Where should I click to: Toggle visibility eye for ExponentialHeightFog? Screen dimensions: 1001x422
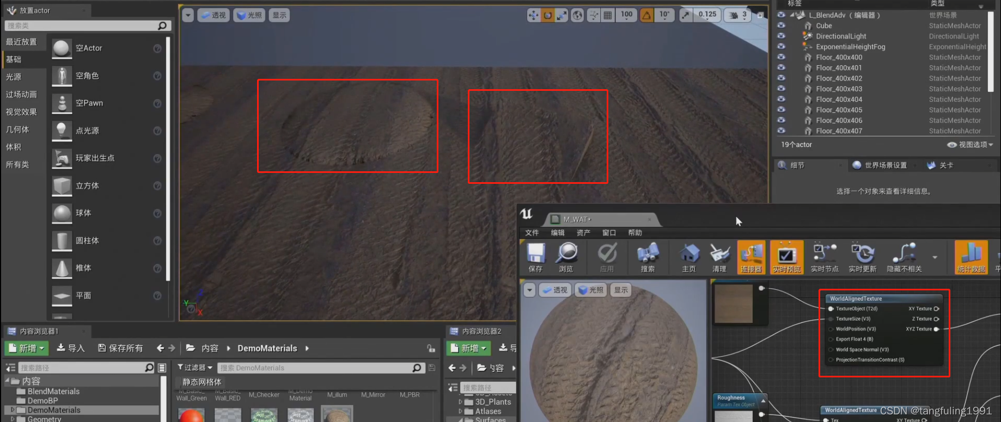click(x=781, y=47)
